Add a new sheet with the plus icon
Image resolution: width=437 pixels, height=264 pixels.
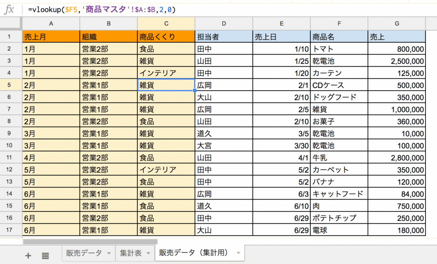click(28, 255)
